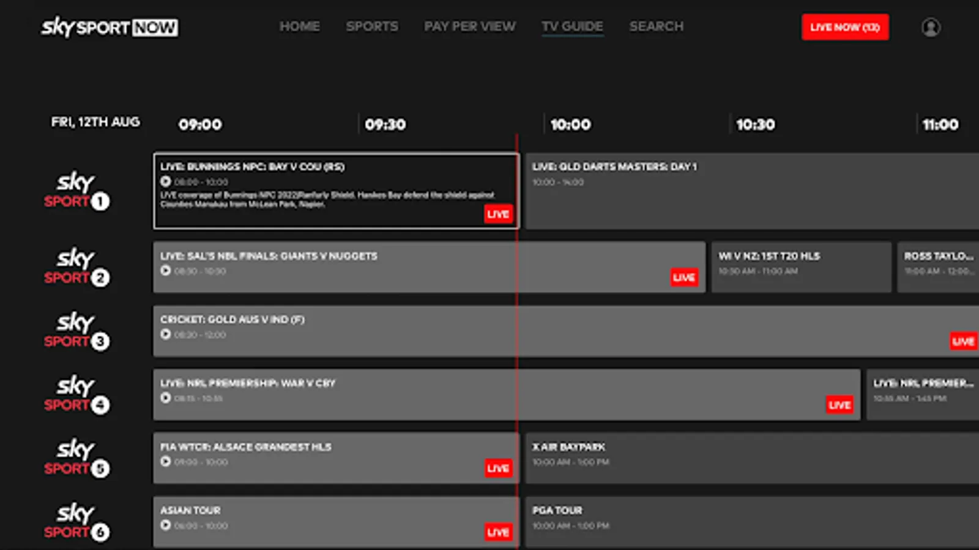Play icon on Cricket Gold Aus v Ind
This screenshot has width=979, height=550.
coord(165,334)
